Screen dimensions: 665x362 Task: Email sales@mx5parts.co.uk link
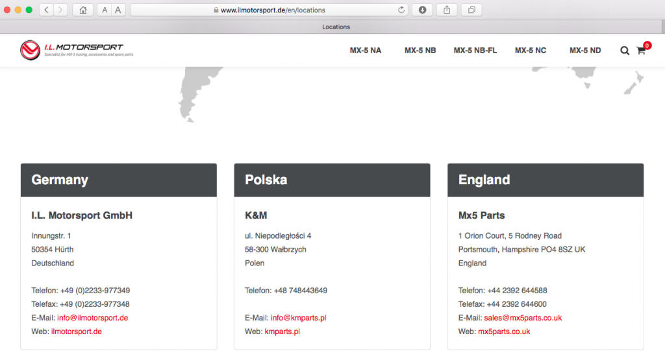[523, 318]
